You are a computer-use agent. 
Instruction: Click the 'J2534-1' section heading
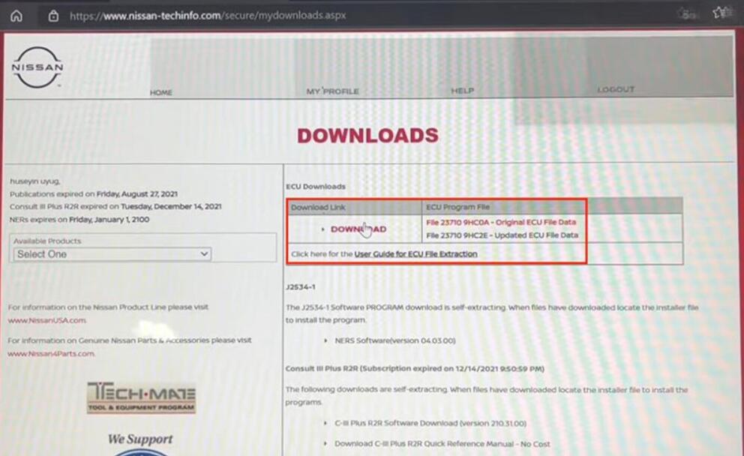[300, 287]
